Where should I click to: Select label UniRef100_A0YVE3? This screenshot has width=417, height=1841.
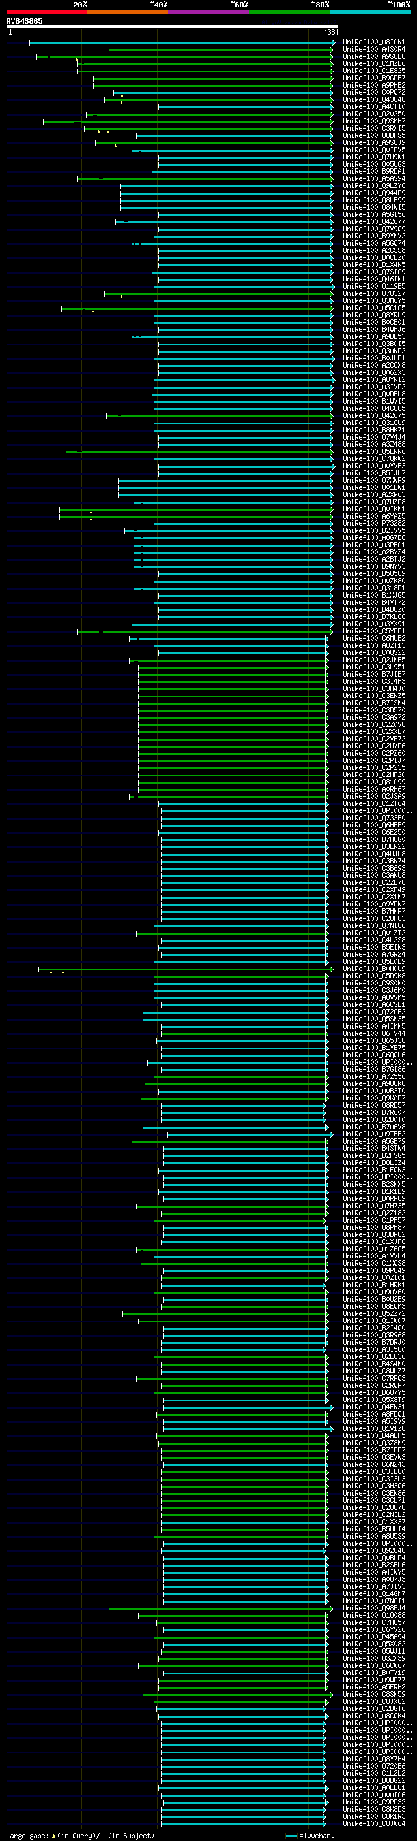[x=373, y=466]
